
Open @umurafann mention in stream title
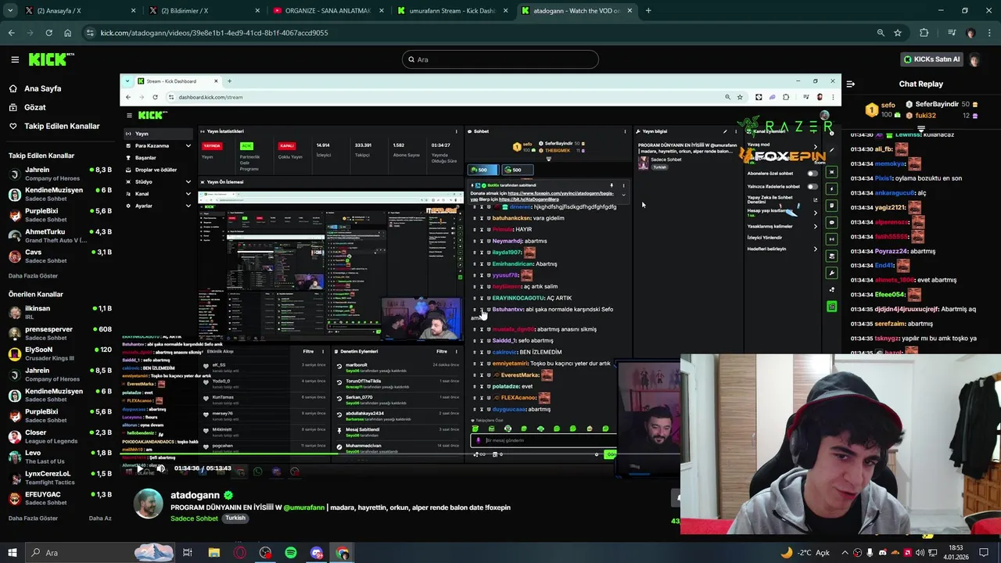303,507
